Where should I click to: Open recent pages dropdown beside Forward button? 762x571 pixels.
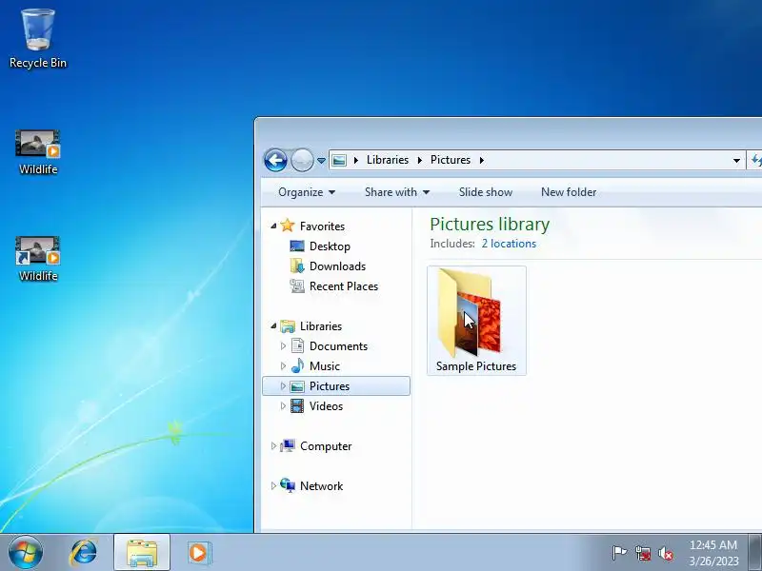tap(321, 160)
